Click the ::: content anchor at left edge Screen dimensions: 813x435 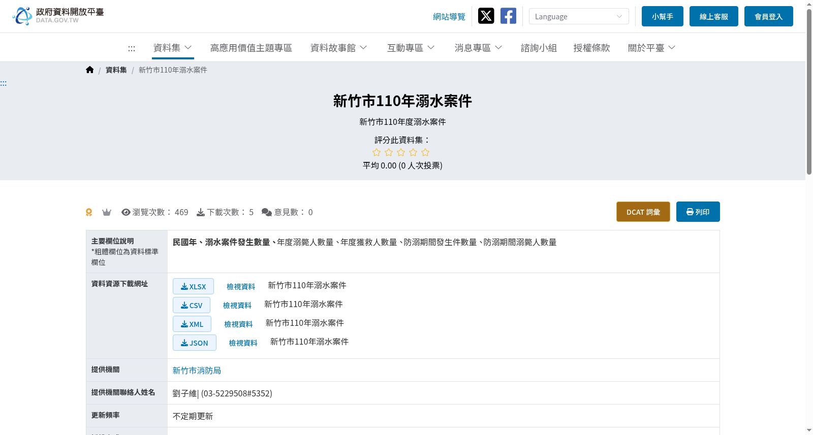pyautogui.click(x=4, y=83)
